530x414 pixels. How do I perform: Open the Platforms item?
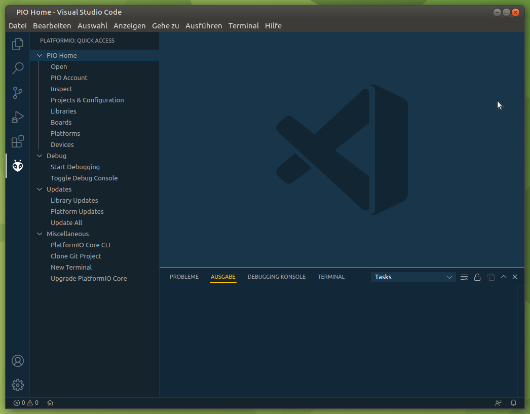click(x=65, y=133)
